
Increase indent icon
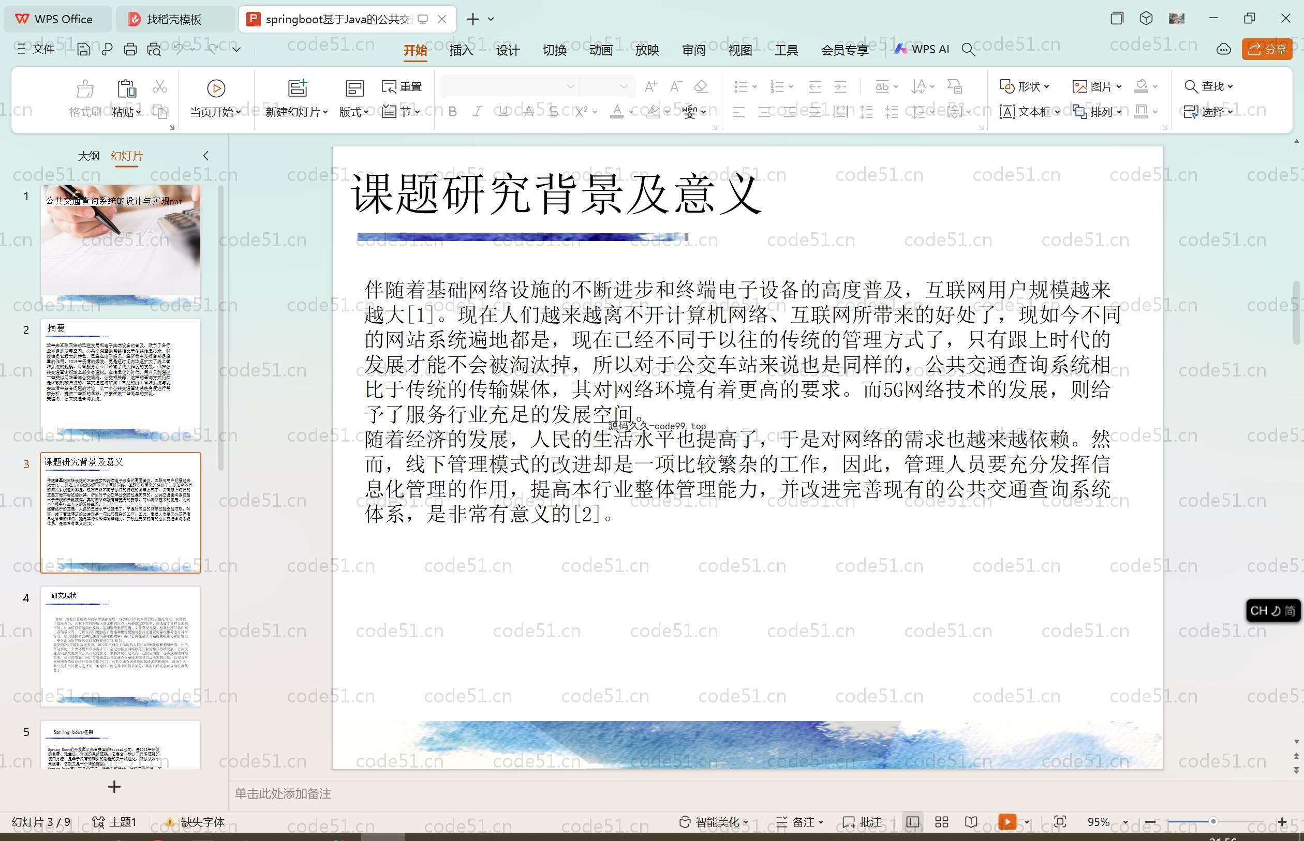pyautogui.click(x=840, y=86)
